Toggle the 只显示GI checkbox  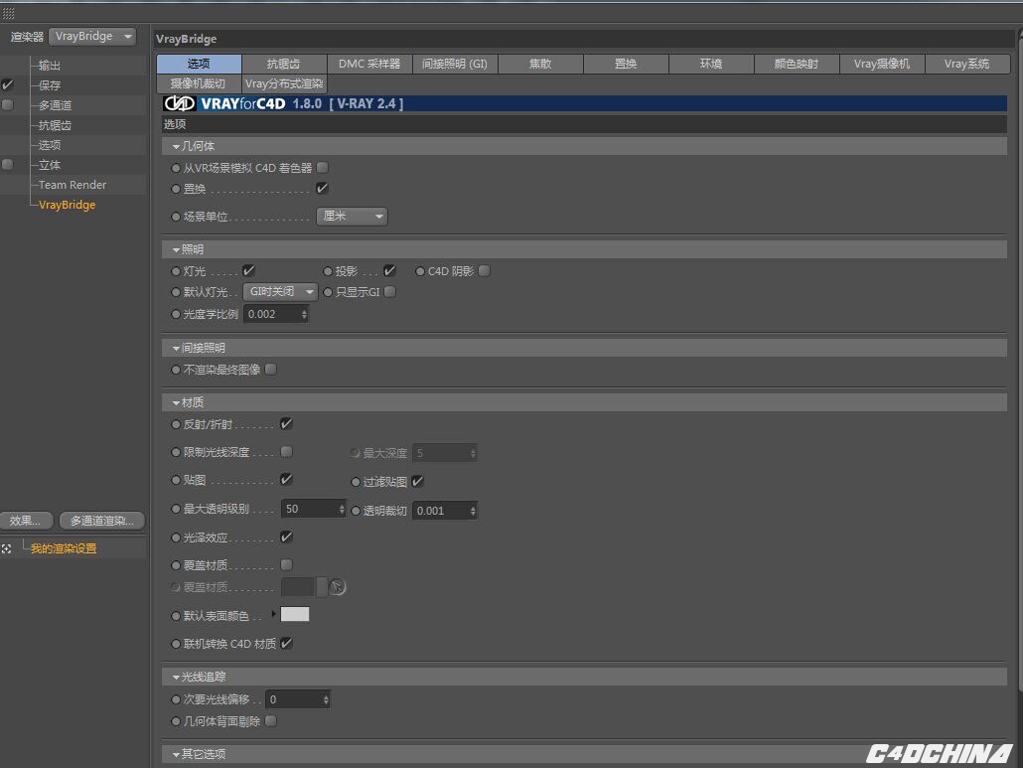(390, 292)
